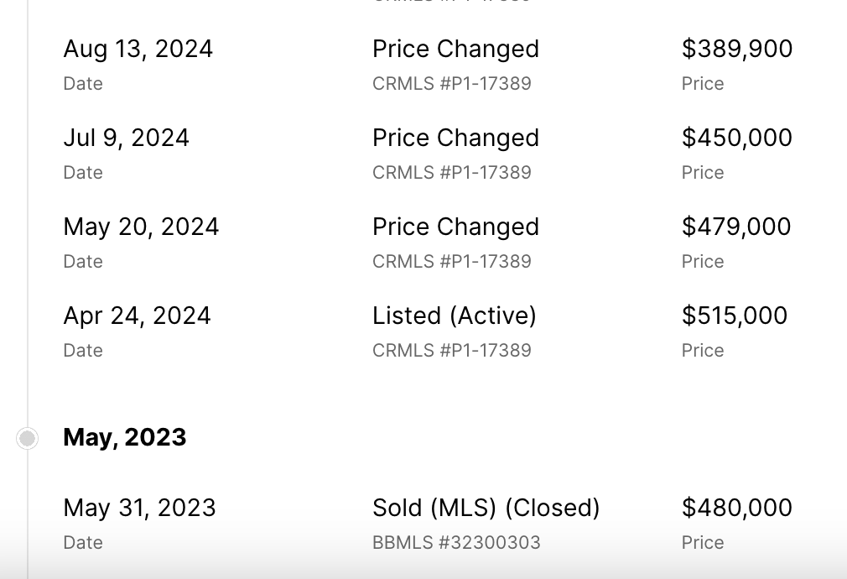847x579 pixels.
Task: Open the BBMLS #32300303 listing reference
Action: pos(456,543)
